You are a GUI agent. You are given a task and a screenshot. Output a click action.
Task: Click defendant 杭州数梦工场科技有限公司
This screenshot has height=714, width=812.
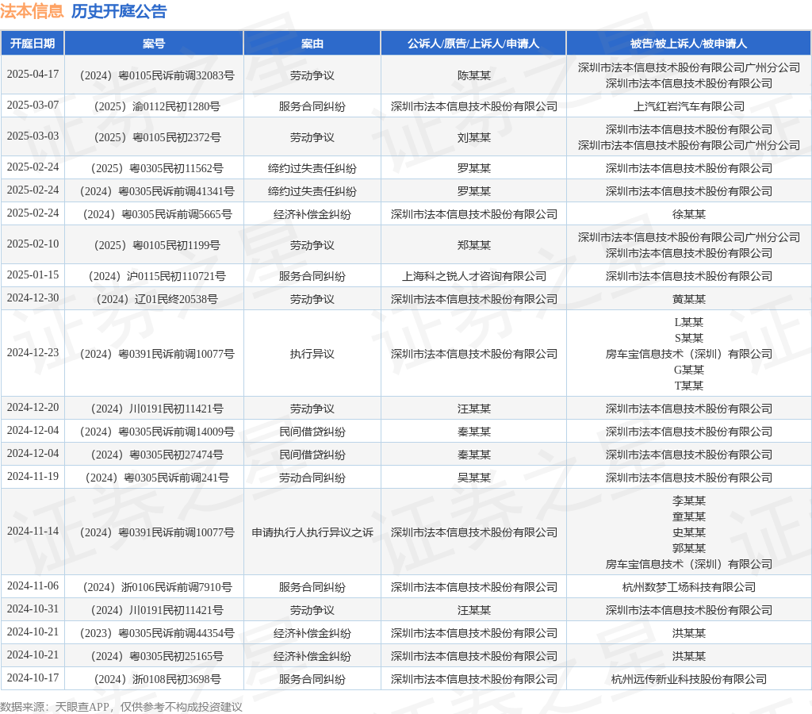point(689,588)
